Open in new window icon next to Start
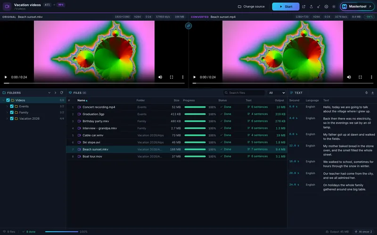 303,7
